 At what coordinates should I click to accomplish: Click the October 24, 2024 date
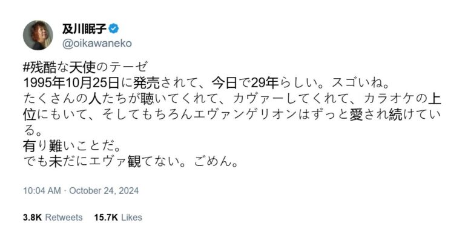click(104, 190)
